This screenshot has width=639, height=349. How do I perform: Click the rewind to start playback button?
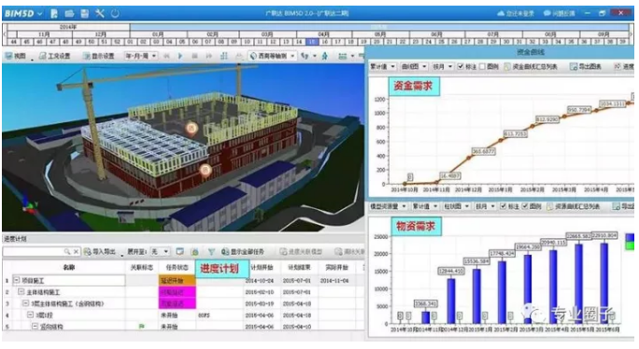click(x=166, y=56)
